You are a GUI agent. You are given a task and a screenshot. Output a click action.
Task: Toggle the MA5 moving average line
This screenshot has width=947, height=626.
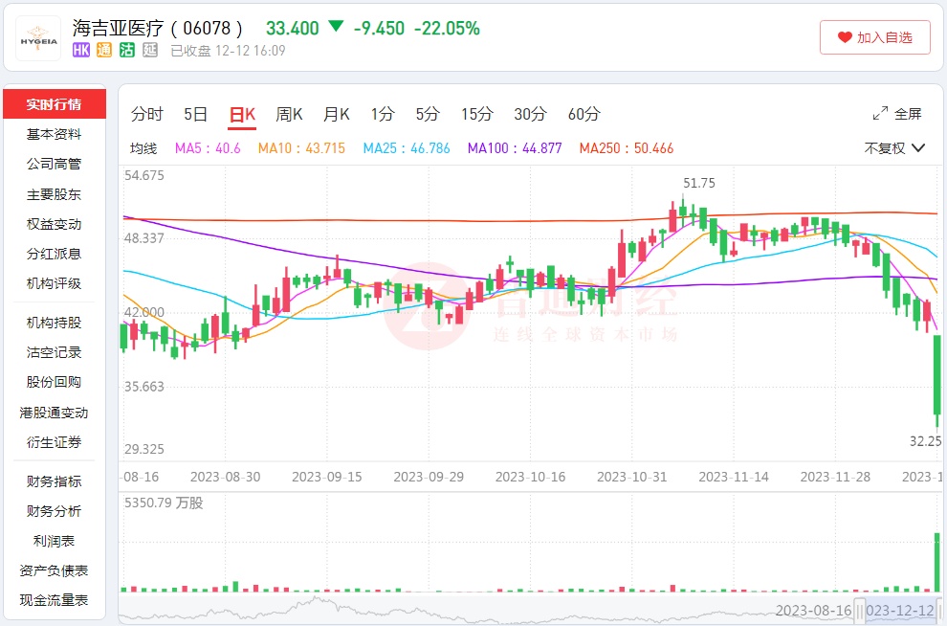tap(208, 148)
